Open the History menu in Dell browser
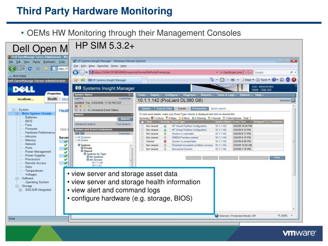The image size is (328, 246). (36, 62)
